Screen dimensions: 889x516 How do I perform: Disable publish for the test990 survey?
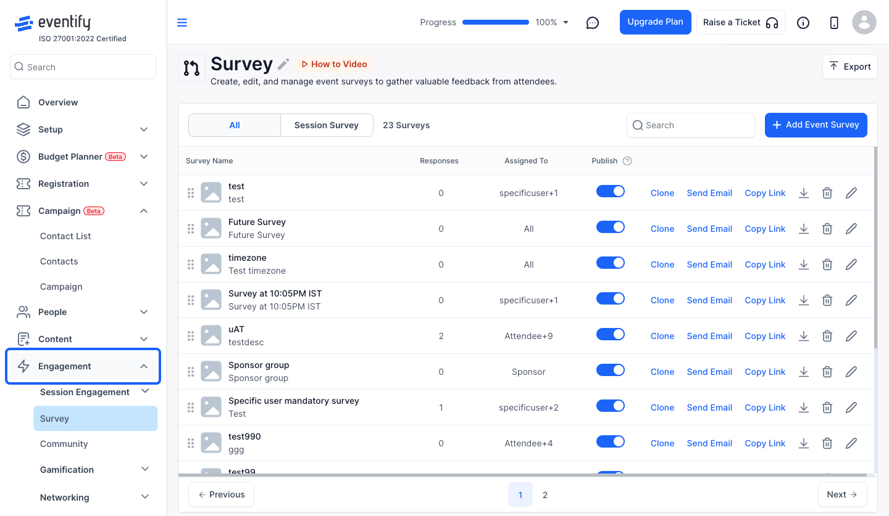click(x=611, y=441)
